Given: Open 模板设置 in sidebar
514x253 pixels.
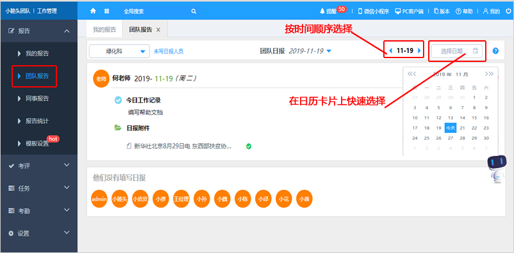Looking at the screenshot, I should [x=37, y=144].
